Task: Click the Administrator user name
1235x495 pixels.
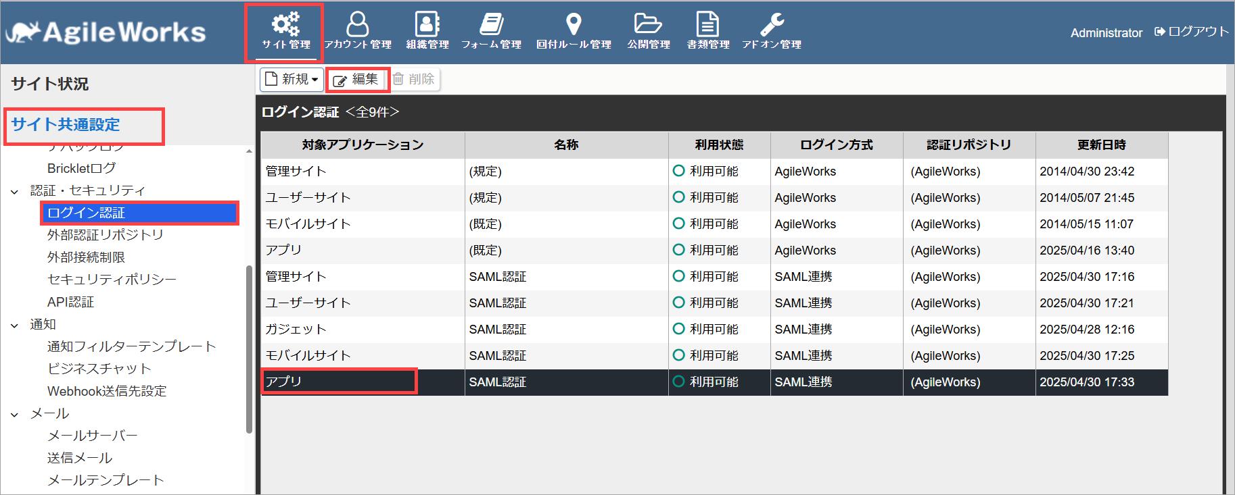Action: [1106, 32]
